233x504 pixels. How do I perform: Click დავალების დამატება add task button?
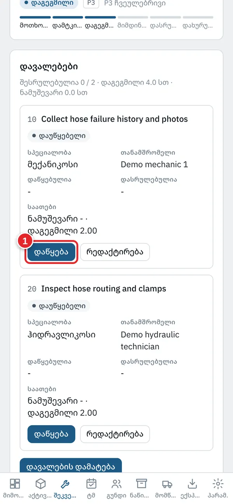click(71, 466)
